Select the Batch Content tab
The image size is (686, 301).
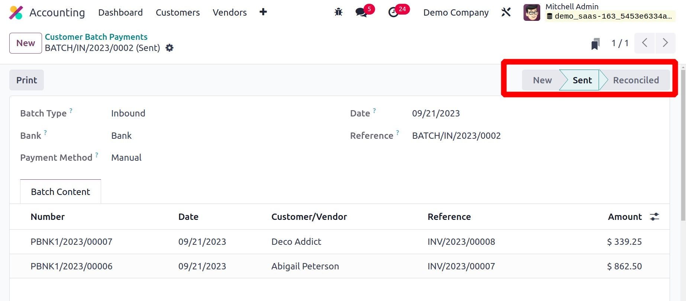[61, 192]
